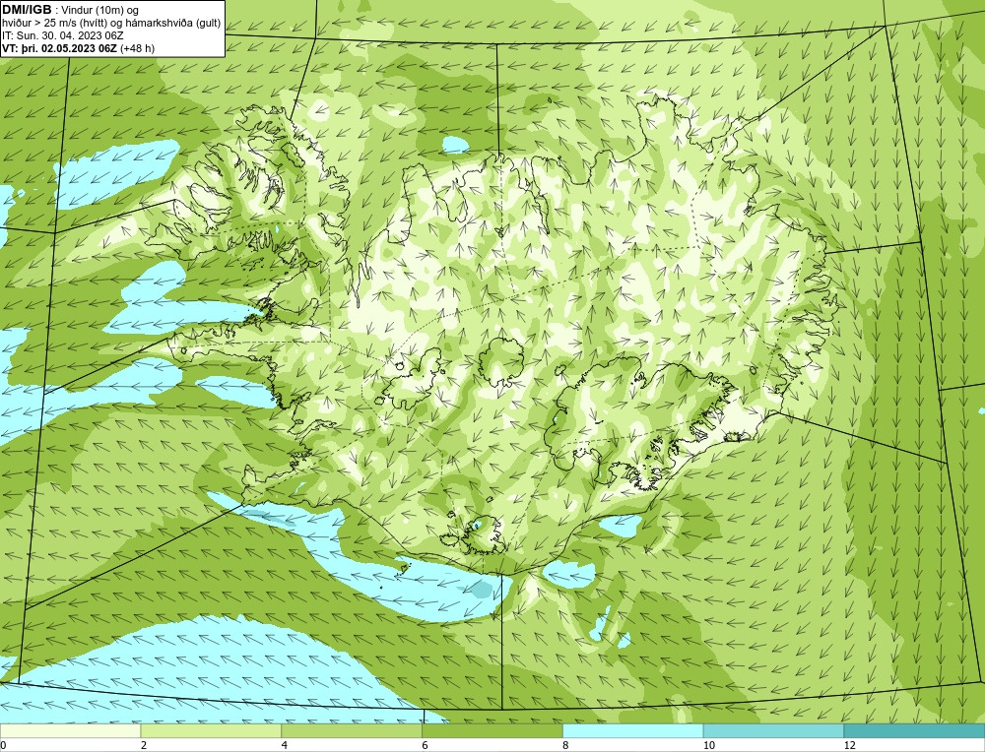Click the scale label "6"
Image resolution: width=985 pixels, height=752 pixels.
coord(426,745)
